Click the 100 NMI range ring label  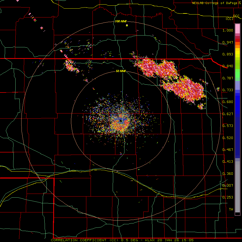(121, 21)
